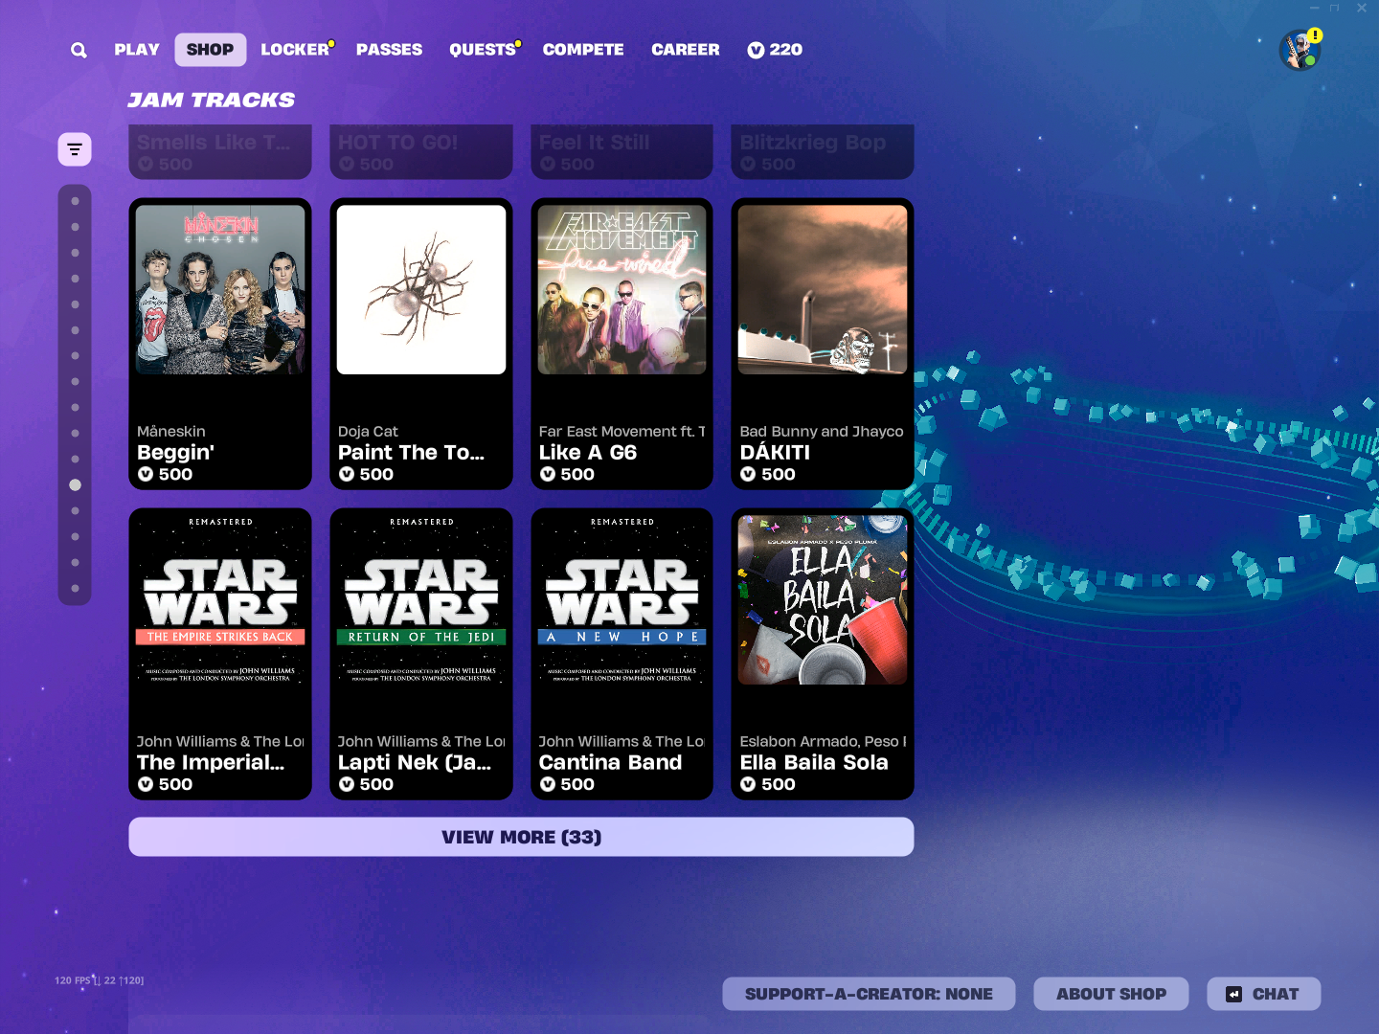Open the faded Smells Like T... card
This screenshot has height=1034, width=1379.
pyautogui.click(x=220, y=151)
